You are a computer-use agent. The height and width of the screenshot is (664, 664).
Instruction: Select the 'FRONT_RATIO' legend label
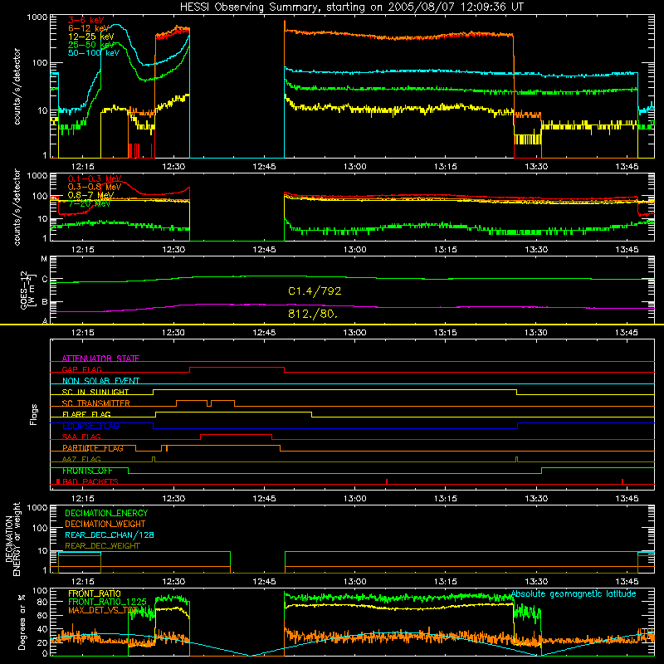[95, 593]
